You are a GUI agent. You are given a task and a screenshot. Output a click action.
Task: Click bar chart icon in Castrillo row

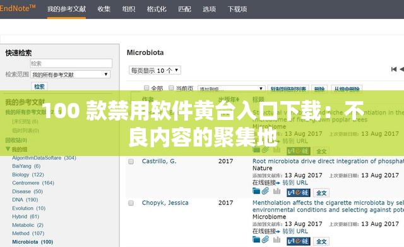276,191
